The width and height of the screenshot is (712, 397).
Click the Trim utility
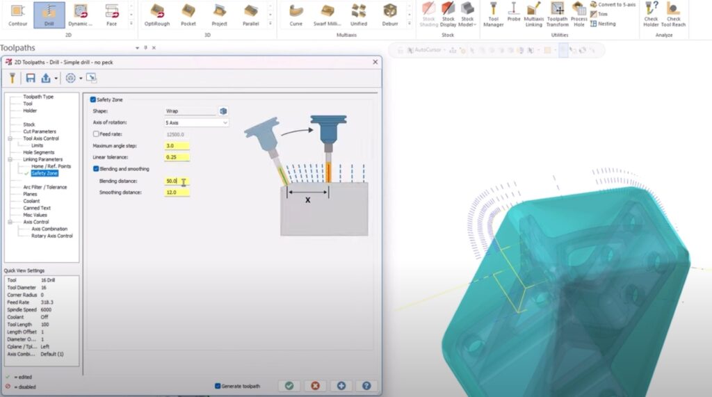[x=599, y=14]
